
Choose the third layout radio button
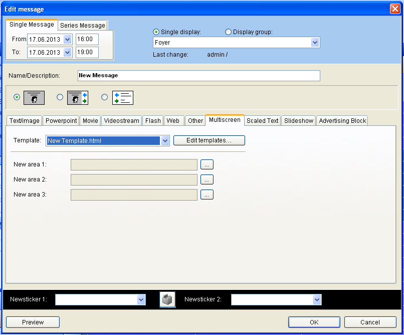click(105, 97)
